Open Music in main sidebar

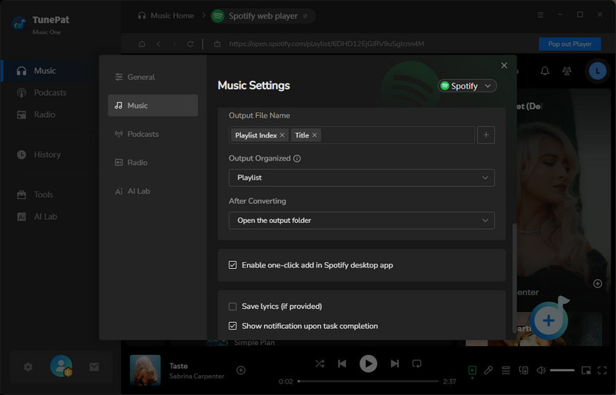pos(45,71)
